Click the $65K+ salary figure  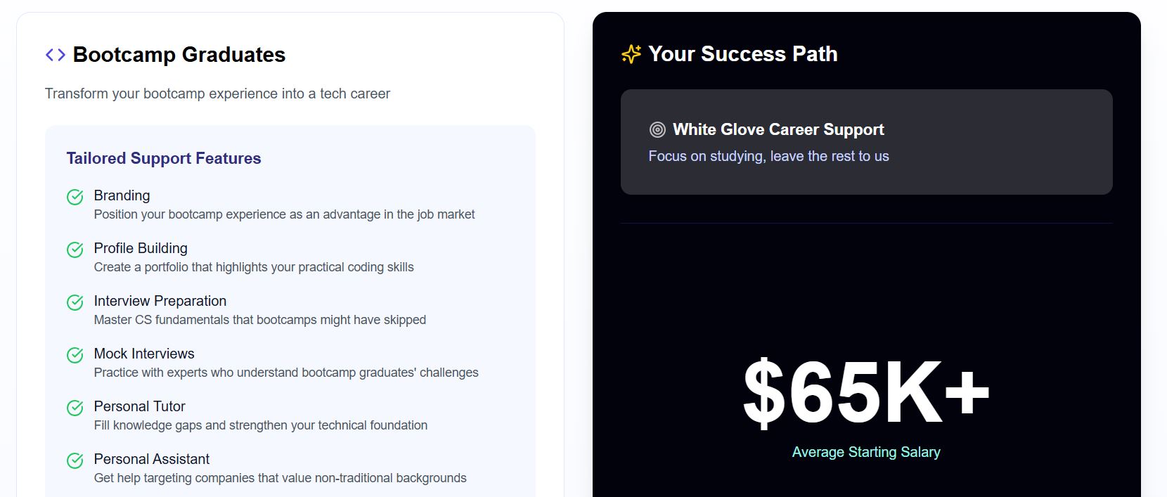click(866, 393)
